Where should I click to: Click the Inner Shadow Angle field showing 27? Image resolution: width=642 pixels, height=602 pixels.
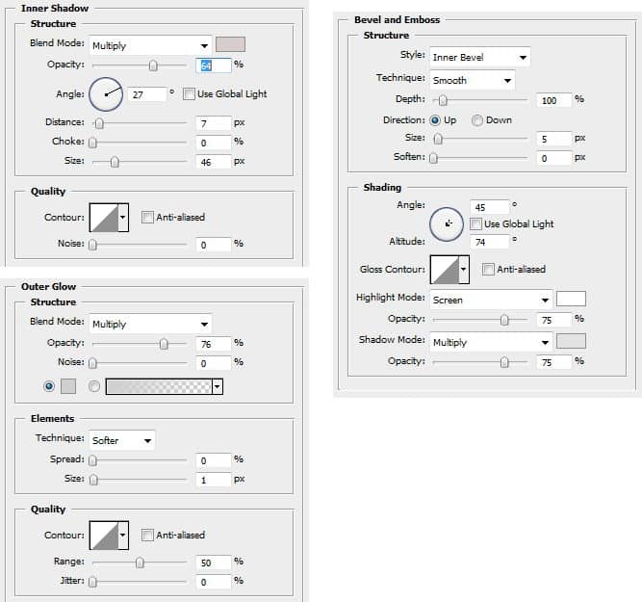(147, 94)
